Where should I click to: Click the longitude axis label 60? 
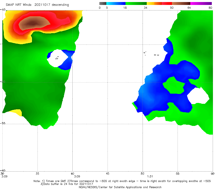coord(213,174)
